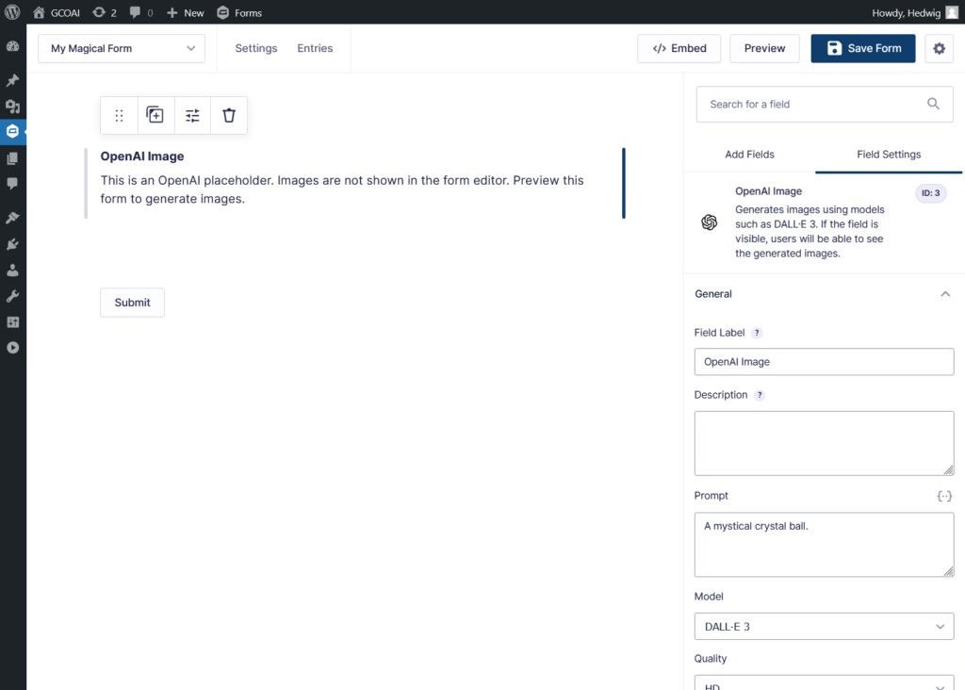
Task: Open the Media library icon
Action: point(12,107)
